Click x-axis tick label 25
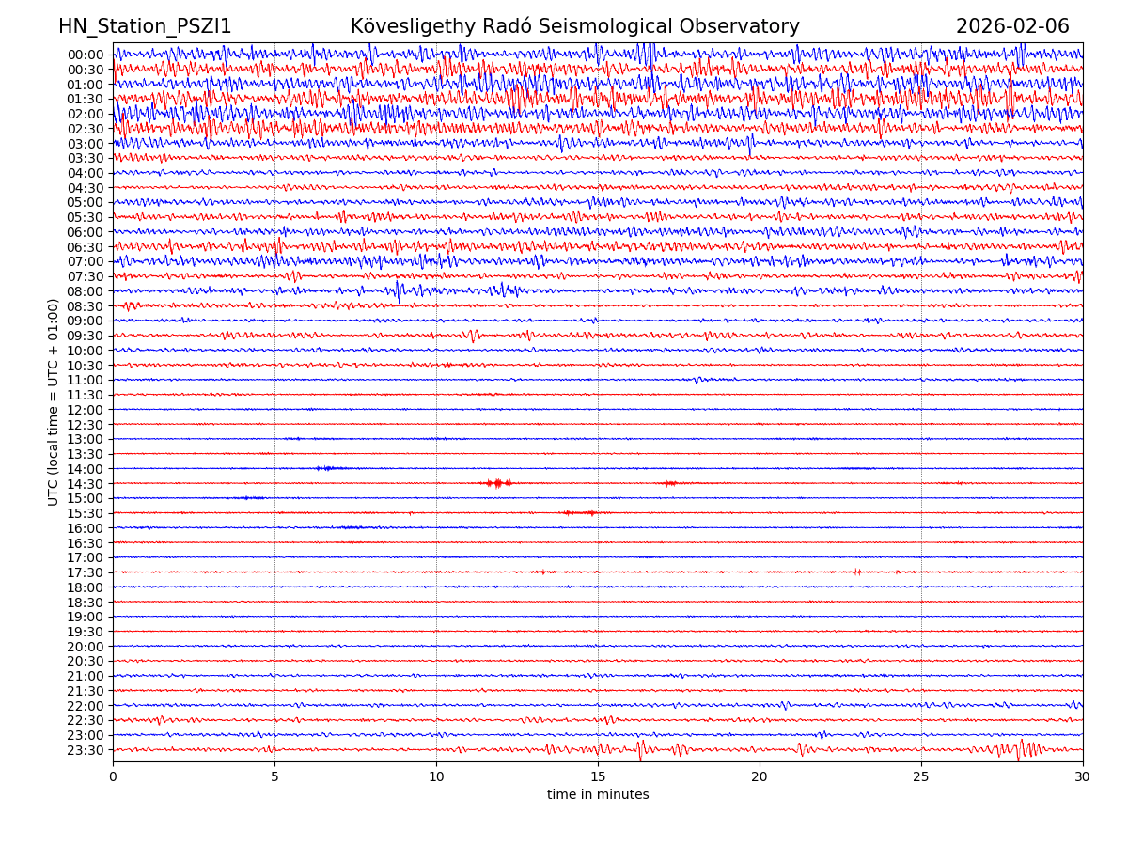Viewport: 1128px width, 846px height. pyautogui.click(x=921, y=777)
